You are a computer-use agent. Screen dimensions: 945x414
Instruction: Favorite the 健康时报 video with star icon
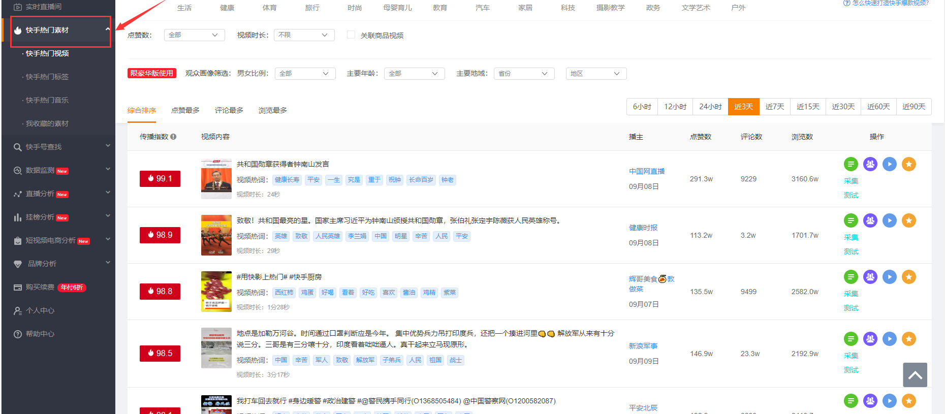pyautogui.click(x=909, y=220)
